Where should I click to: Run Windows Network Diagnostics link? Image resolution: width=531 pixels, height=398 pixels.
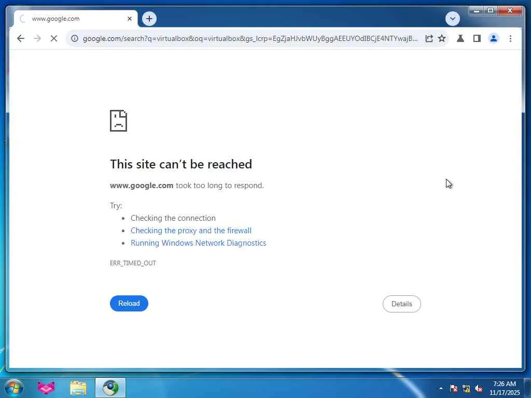point(199,243)
